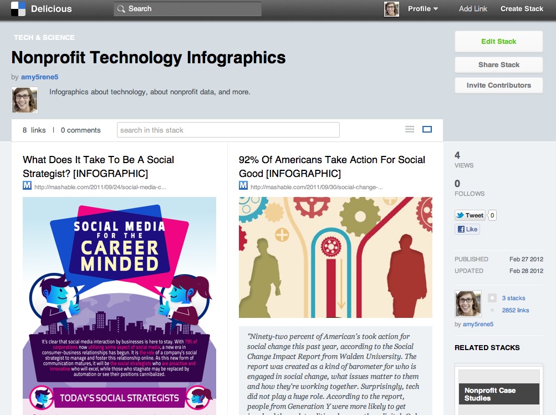
Task: Click Add Link in the header
Action: click(x=473, y=9)
